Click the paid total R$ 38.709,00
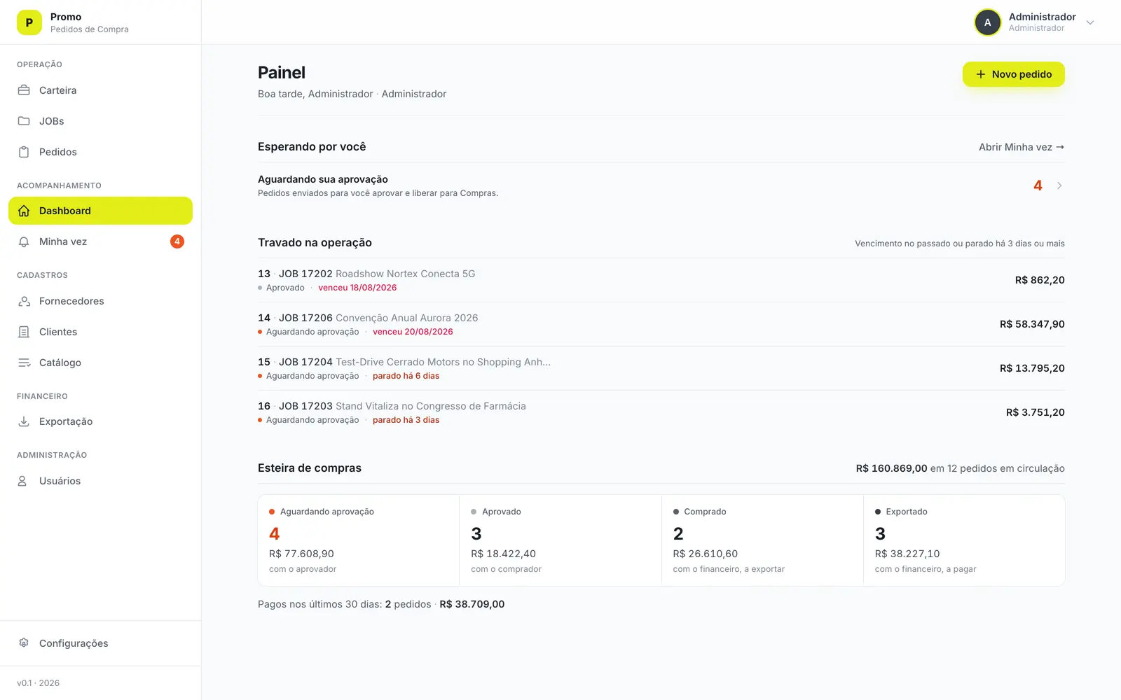This screenshot has height=700, width=1121. (472, 604)
